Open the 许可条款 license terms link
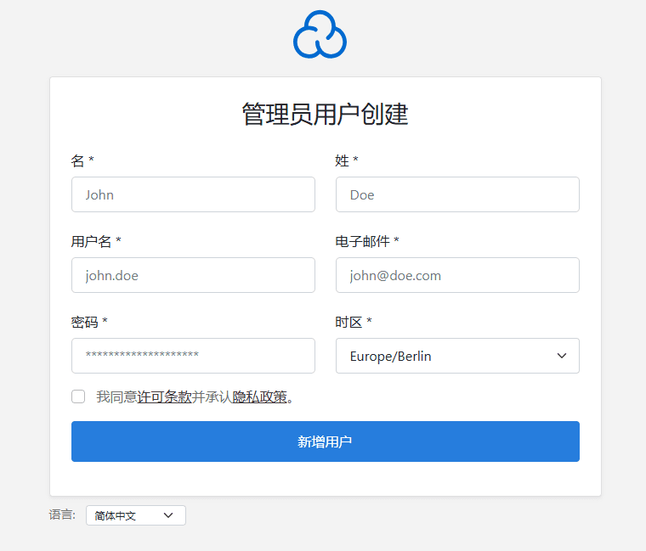This screenshot has width=646, height=551. [164, 396]
